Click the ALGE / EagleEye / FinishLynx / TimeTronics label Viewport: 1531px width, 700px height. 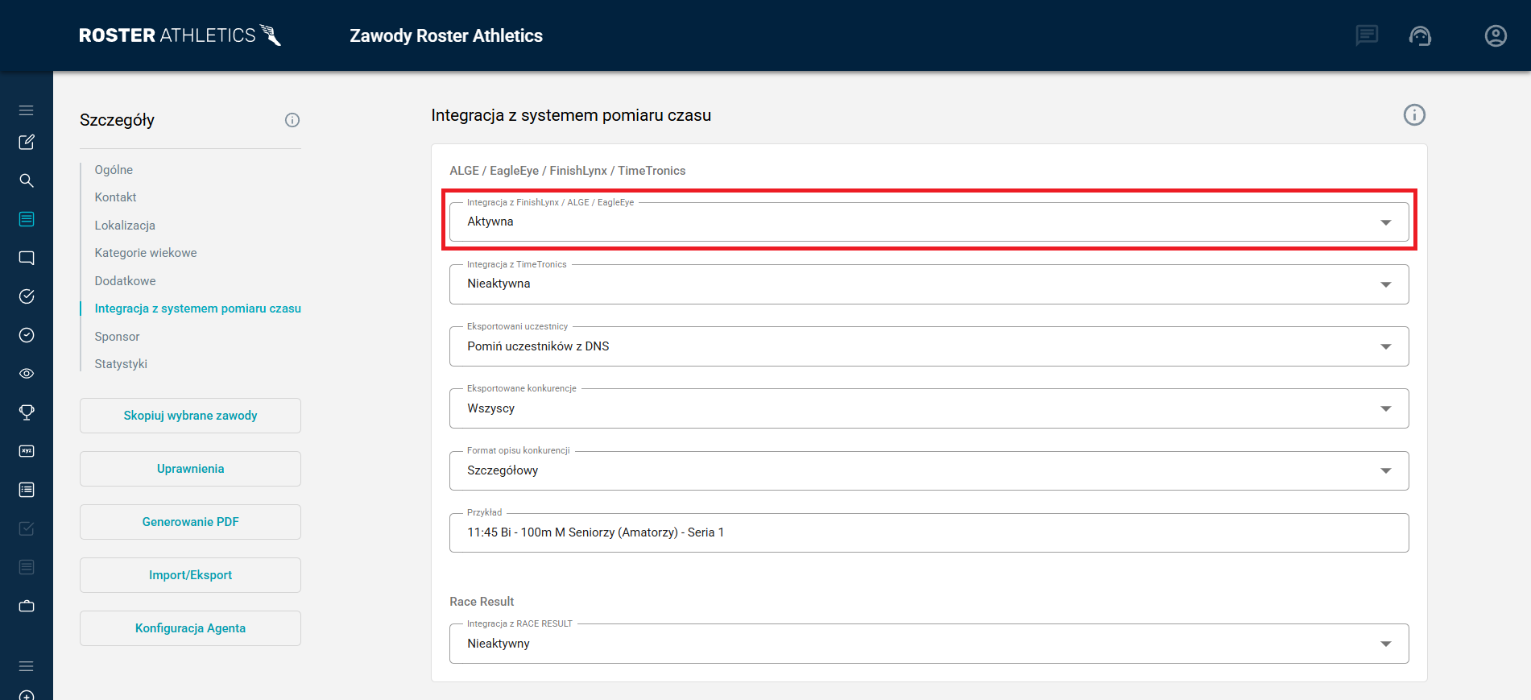click(568, 171)
